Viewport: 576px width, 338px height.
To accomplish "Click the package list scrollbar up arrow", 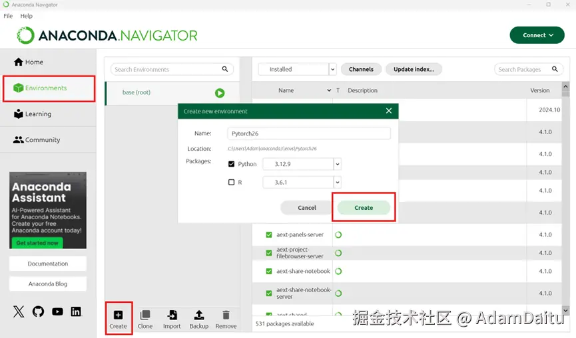I will point(566,86).
